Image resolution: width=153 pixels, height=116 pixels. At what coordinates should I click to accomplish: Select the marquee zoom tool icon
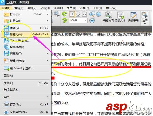(x=92, y=14)
